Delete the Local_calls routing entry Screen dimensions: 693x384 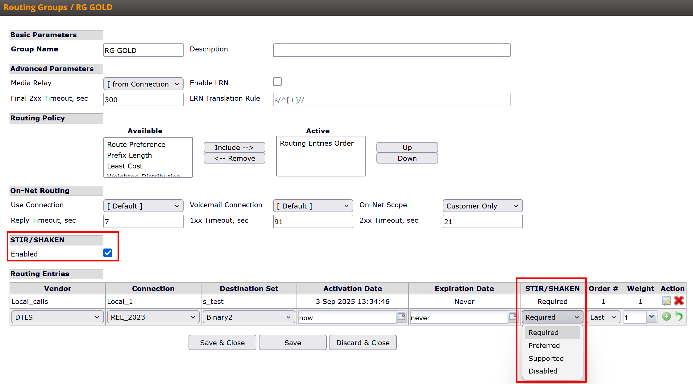pyautogui.click(x=679, y=301)
